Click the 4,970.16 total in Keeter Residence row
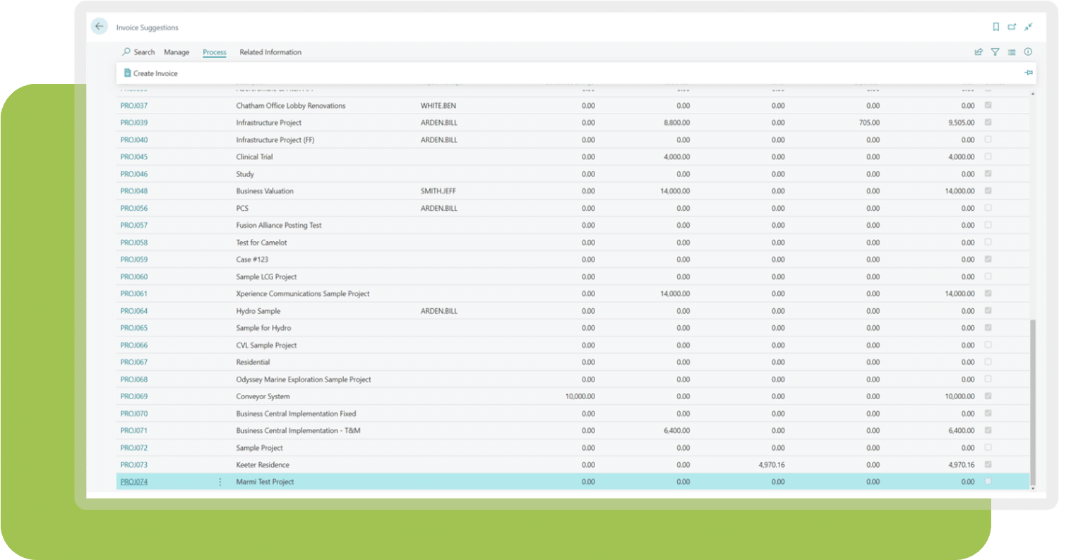 (x=962, y=465)
